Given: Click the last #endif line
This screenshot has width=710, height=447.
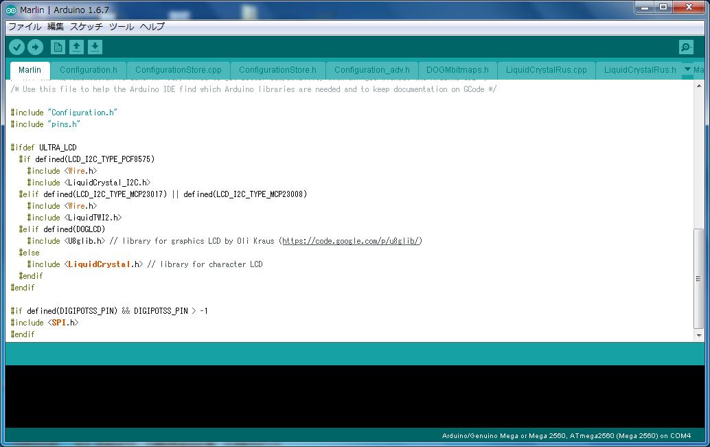Looking at the screenshot, I should [23, 334].
